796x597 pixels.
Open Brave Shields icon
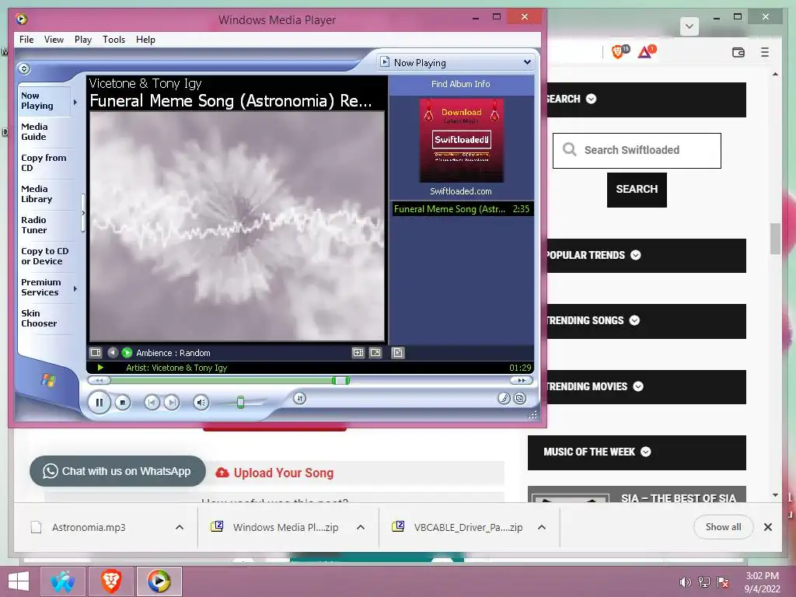[620, 51]
